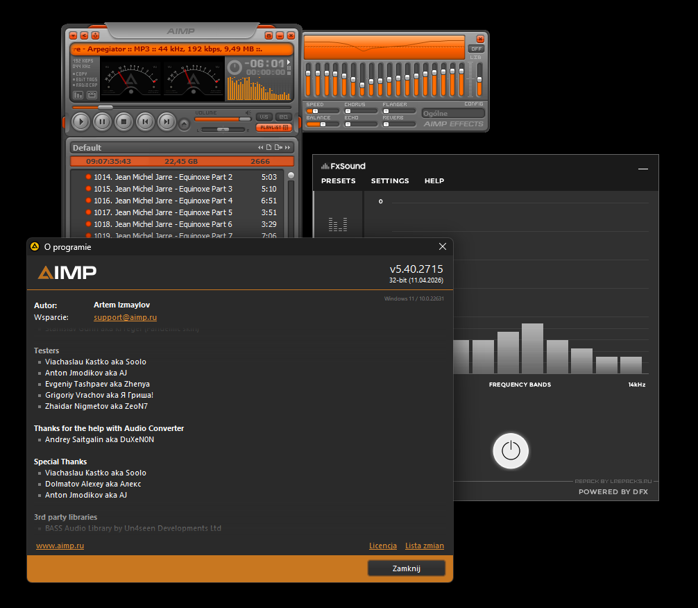Click the FxSound equalizer sidebar icon
Screen dimensions: 698x608
[x=337, y=224]
